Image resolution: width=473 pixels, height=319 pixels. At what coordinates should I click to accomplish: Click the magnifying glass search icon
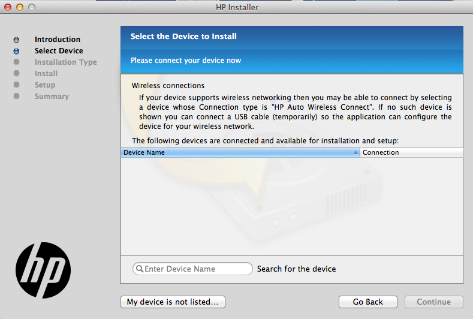point(139,269)
